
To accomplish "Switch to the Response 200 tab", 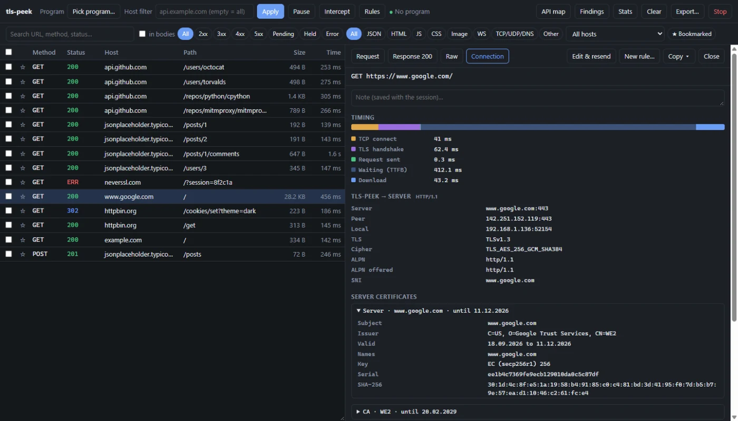I will (412, 56).
